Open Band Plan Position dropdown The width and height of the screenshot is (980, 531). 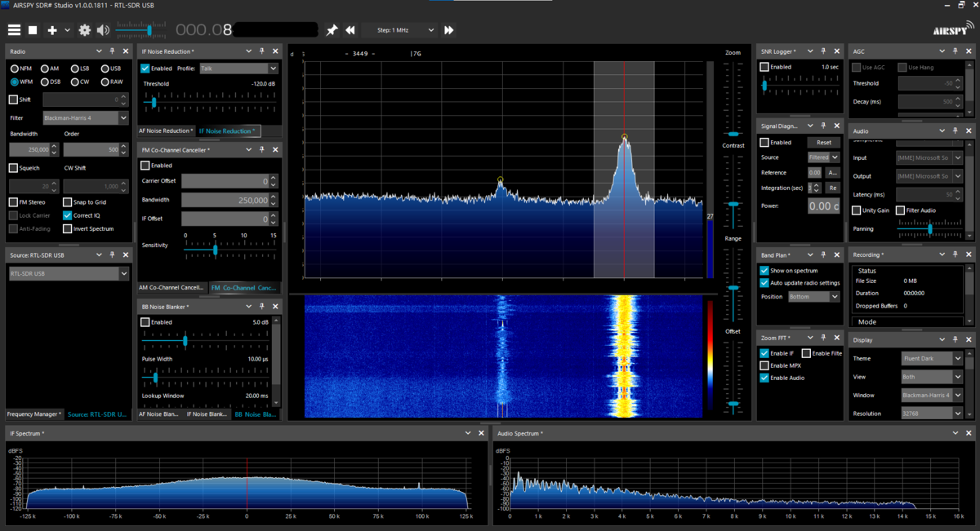coord(813,297)
